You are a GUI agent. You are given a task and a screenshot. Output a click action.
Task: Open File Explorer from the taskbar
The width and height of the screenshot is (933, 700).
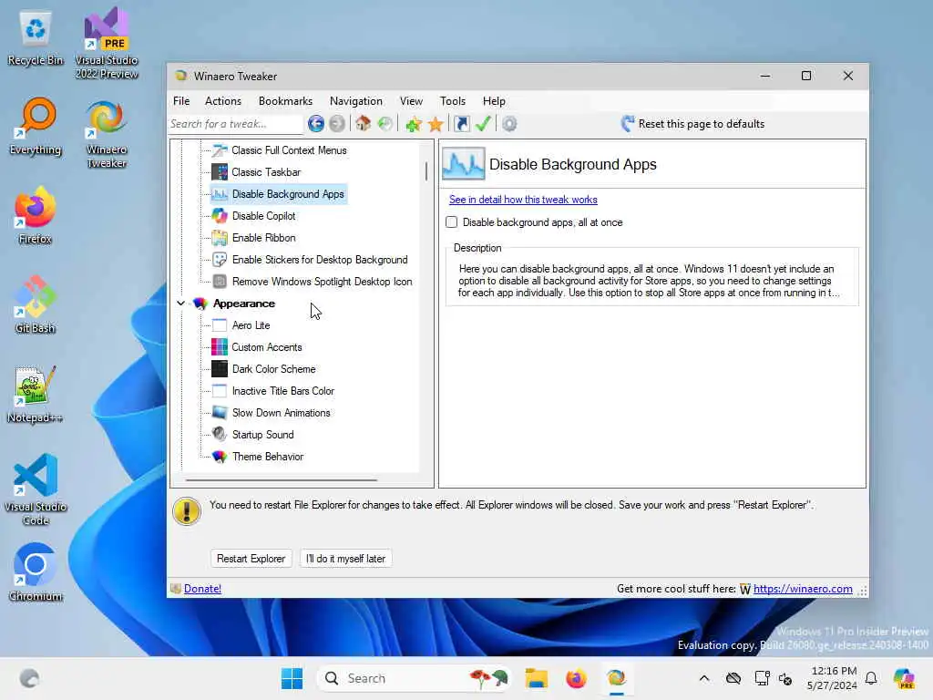point(536,678)
